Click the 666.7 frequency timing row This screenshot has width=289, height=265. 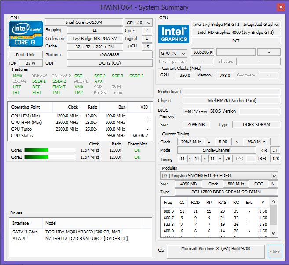point(215,218)
